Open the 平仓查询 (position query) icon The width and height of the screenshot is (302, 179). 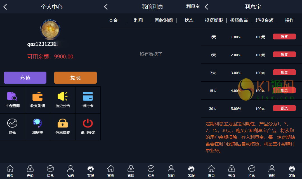12,100
